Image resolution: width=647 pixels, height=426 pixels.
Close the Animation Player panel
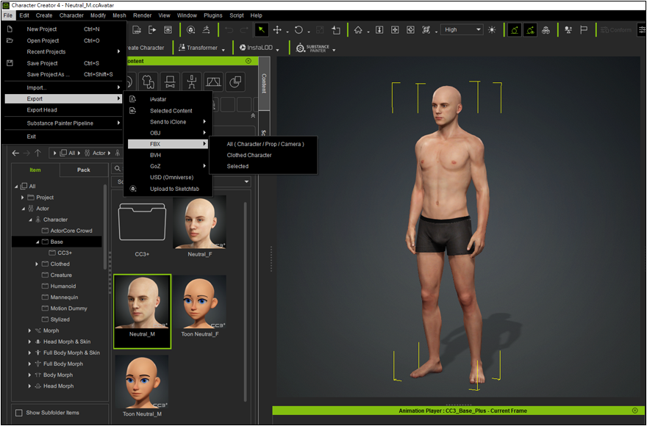coord(635,411)
